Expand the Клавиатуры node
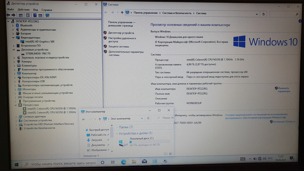 click(x=14, y=66)
